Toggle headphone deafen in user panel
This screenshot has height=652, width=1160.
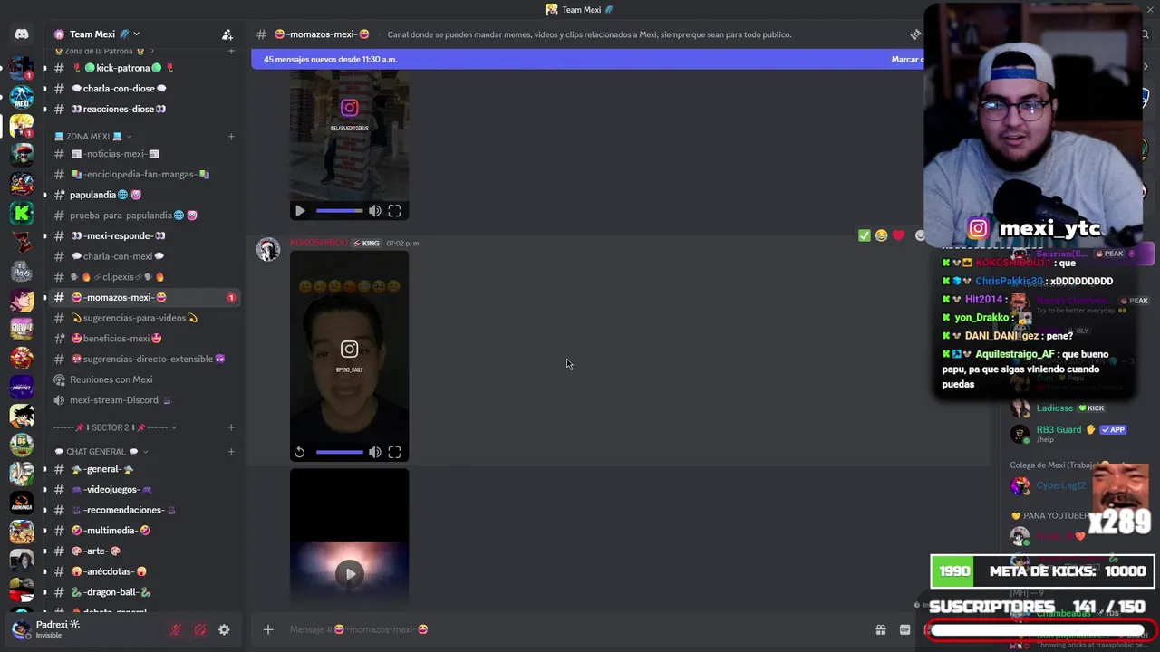pos(200,629)
